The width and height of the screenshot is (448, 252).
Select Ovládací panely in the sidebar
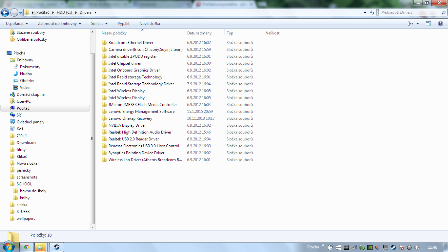[31, 122]
